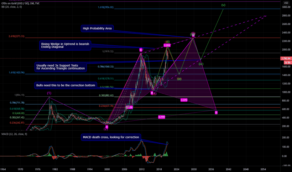Click the 1.618(2956.02) Fibonacci label
Screen dimensions: 292x172
pyautogui.click(x=106, y=8)
